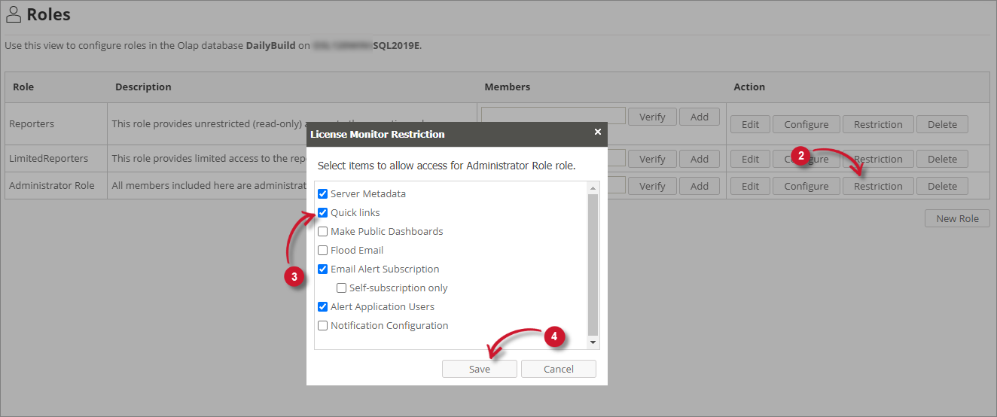Check the Flood Email checkbox
This screenshot has height=417, width=997.
tap(323, 250)
